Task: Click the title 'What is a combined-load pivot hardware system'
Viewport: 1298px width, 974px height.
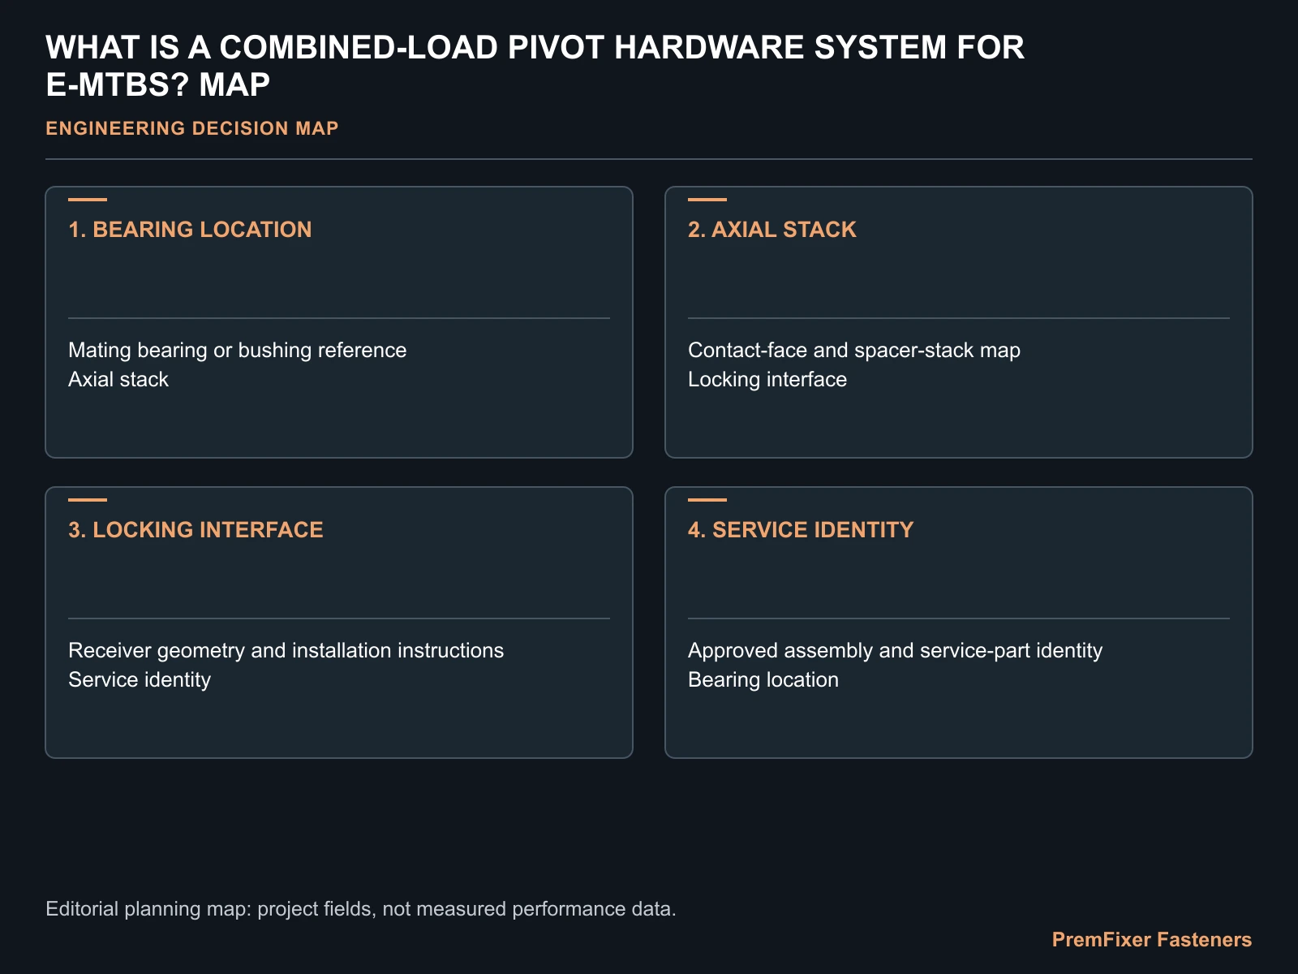Action: click(x=535, y=66)
